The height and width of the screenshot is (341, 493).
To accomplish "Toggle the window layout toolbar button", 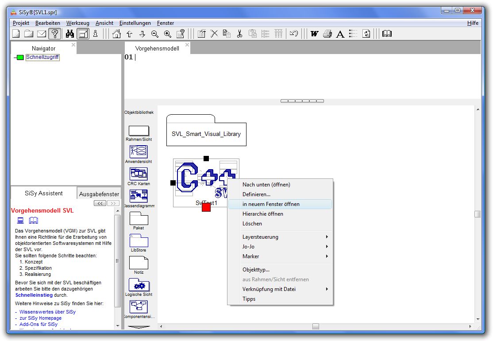I will point(83,34).
